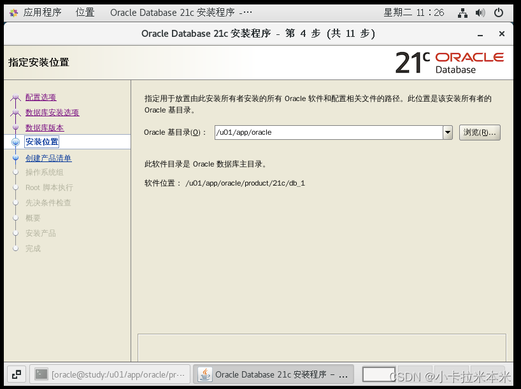The image size is (521, 389).
Task: Click the volume speaker icon in top bar
Action: 480,12
